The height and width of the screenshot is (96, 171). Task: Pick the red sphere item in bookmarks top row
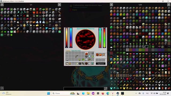(x=37, y=9)
